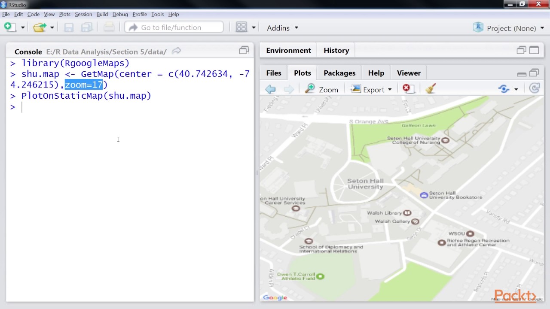Click the highlighted zoom=17 text
Viewport: 550px width, 309px height.
(84, 85)
